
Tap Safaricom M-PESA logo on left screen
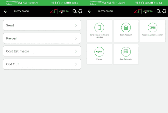coord(59,11)
